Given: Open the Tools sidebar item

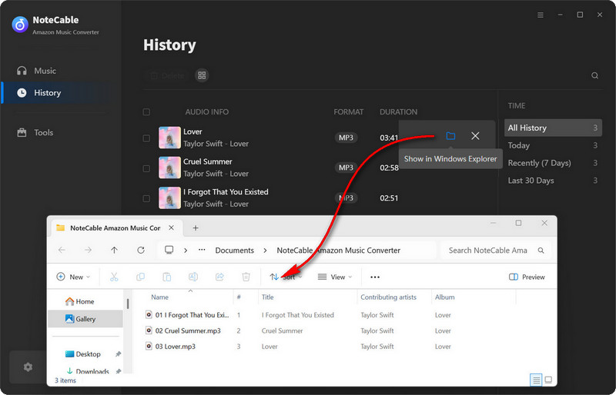Looking at the screenshot, I should [x=35, y=133].
